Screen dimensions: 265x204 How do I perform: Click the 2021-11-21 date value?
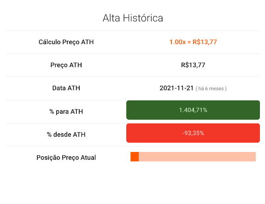coord(177,88)
